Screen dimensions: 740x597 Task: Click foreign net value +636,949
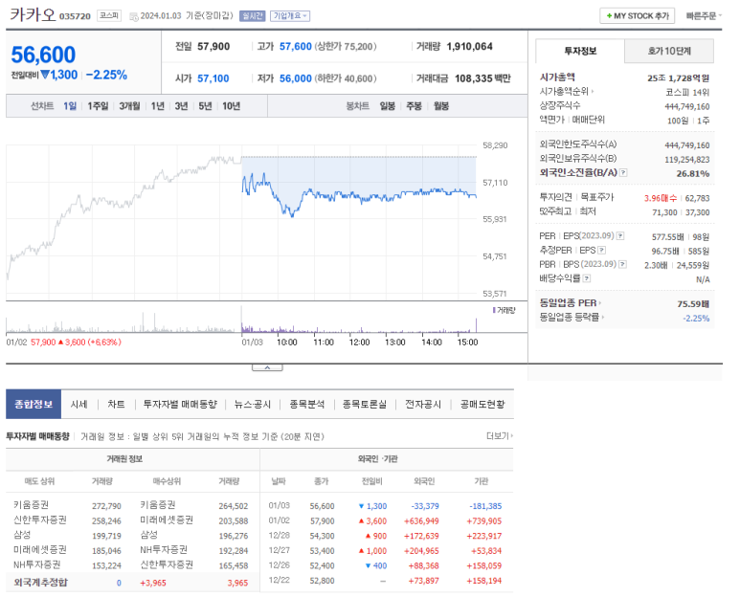pos(421,521)
